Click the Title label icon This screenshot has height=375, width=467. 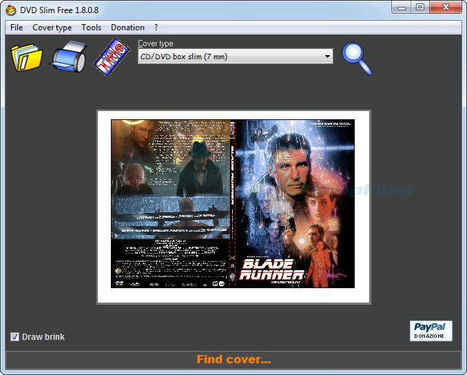point(112,57)
